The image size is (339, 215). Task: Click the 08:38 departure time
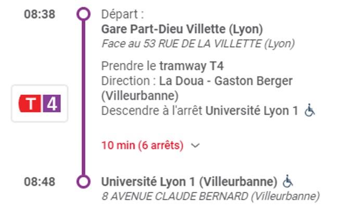40,15
